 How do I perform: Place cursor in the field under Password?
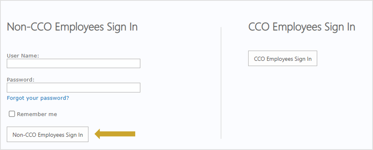coord(73,88)
